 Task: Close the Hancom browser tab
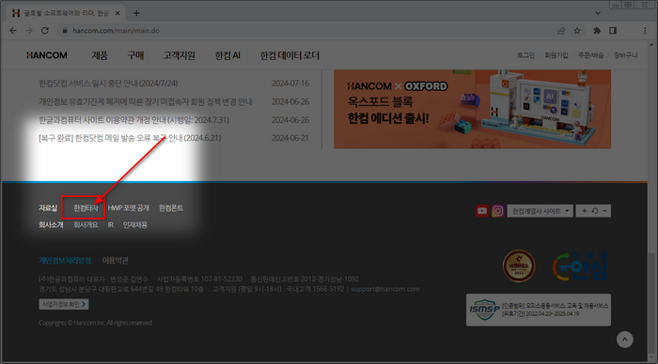click(117, 13)
